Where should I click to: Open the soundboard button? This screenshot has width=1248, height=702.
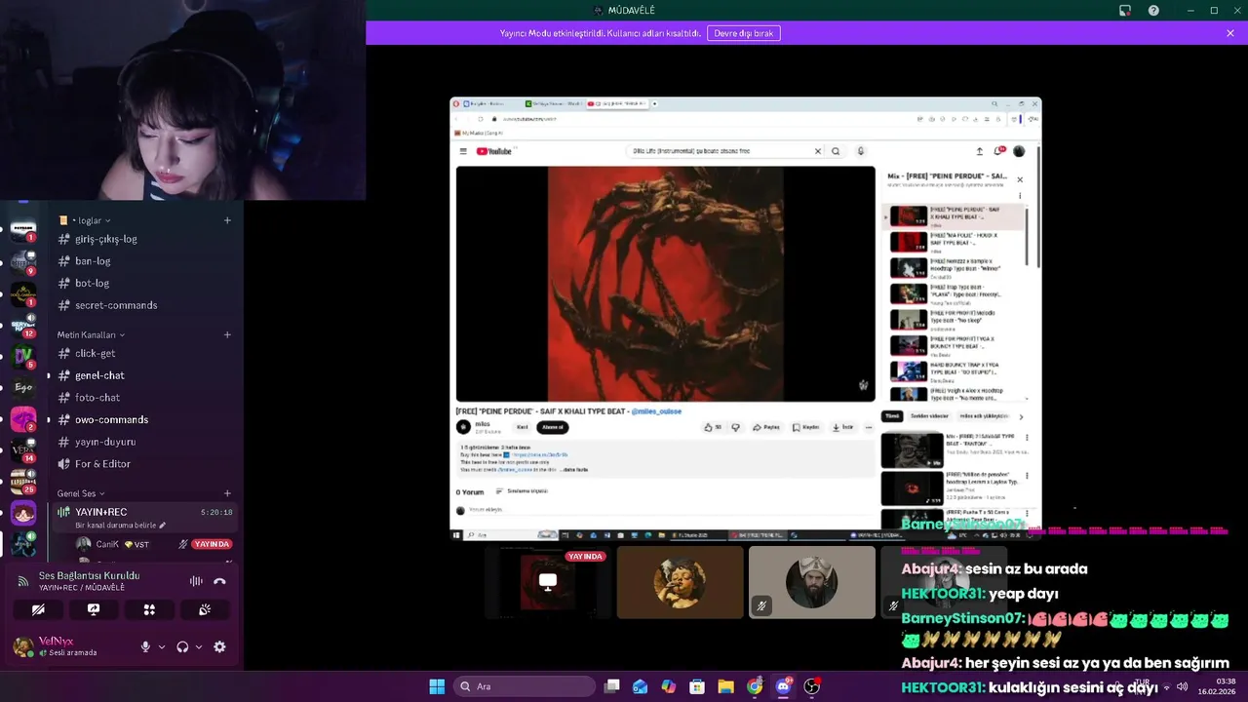pos(205,609)
